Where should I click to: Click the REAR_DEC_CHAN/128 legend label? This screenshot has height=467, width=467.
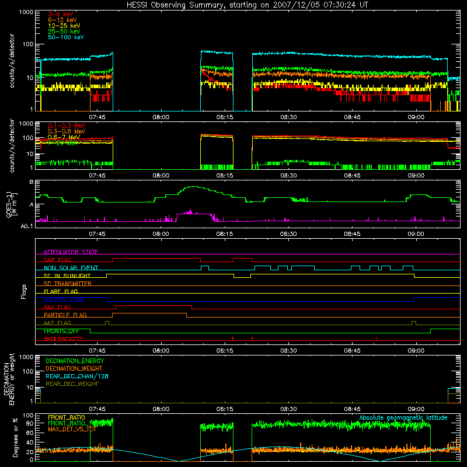click(77, 376)
